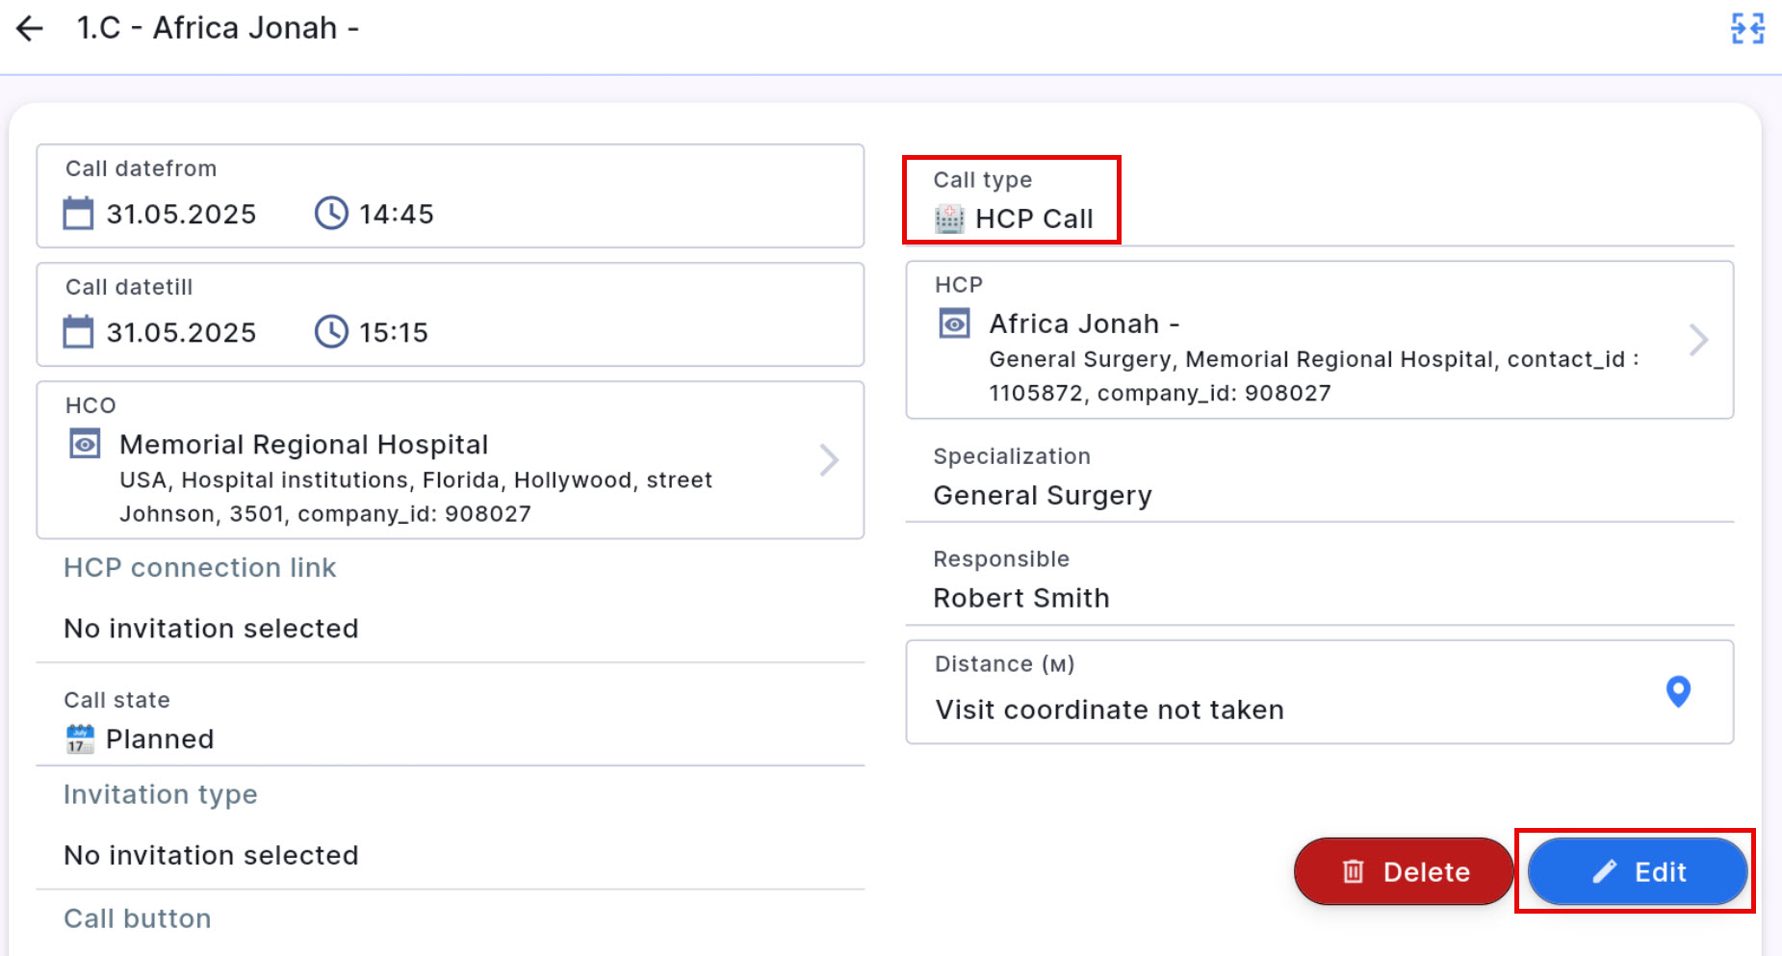Click the clock icon next to 14:45
The image size is (1782, 956).
pos(331,214)
